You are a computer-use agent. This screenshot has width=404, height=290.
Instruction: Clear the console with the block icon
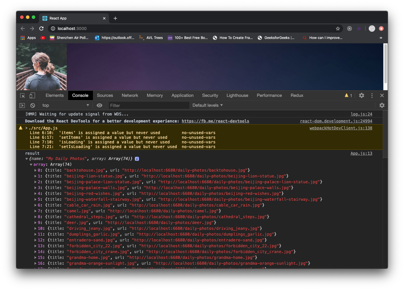click(x=33, y=105)
